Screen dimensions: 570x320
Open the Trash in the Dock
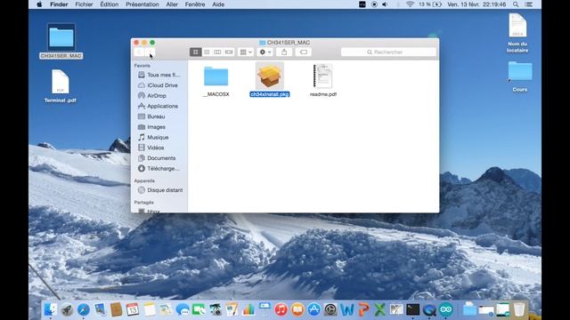(519, 309)
